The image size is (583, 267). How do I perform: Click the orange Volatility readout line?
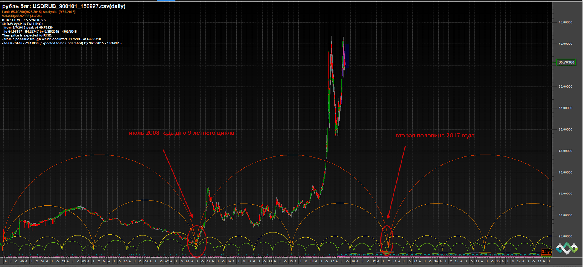[x=21, y=16]
